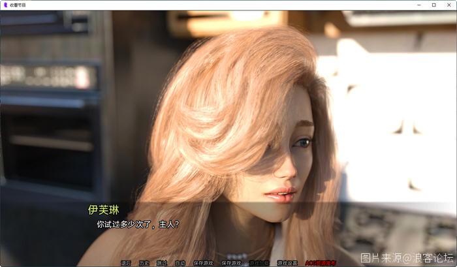457x267 pixels.
Task: Enable 自动 auto-advance mode
Action: 180,262
